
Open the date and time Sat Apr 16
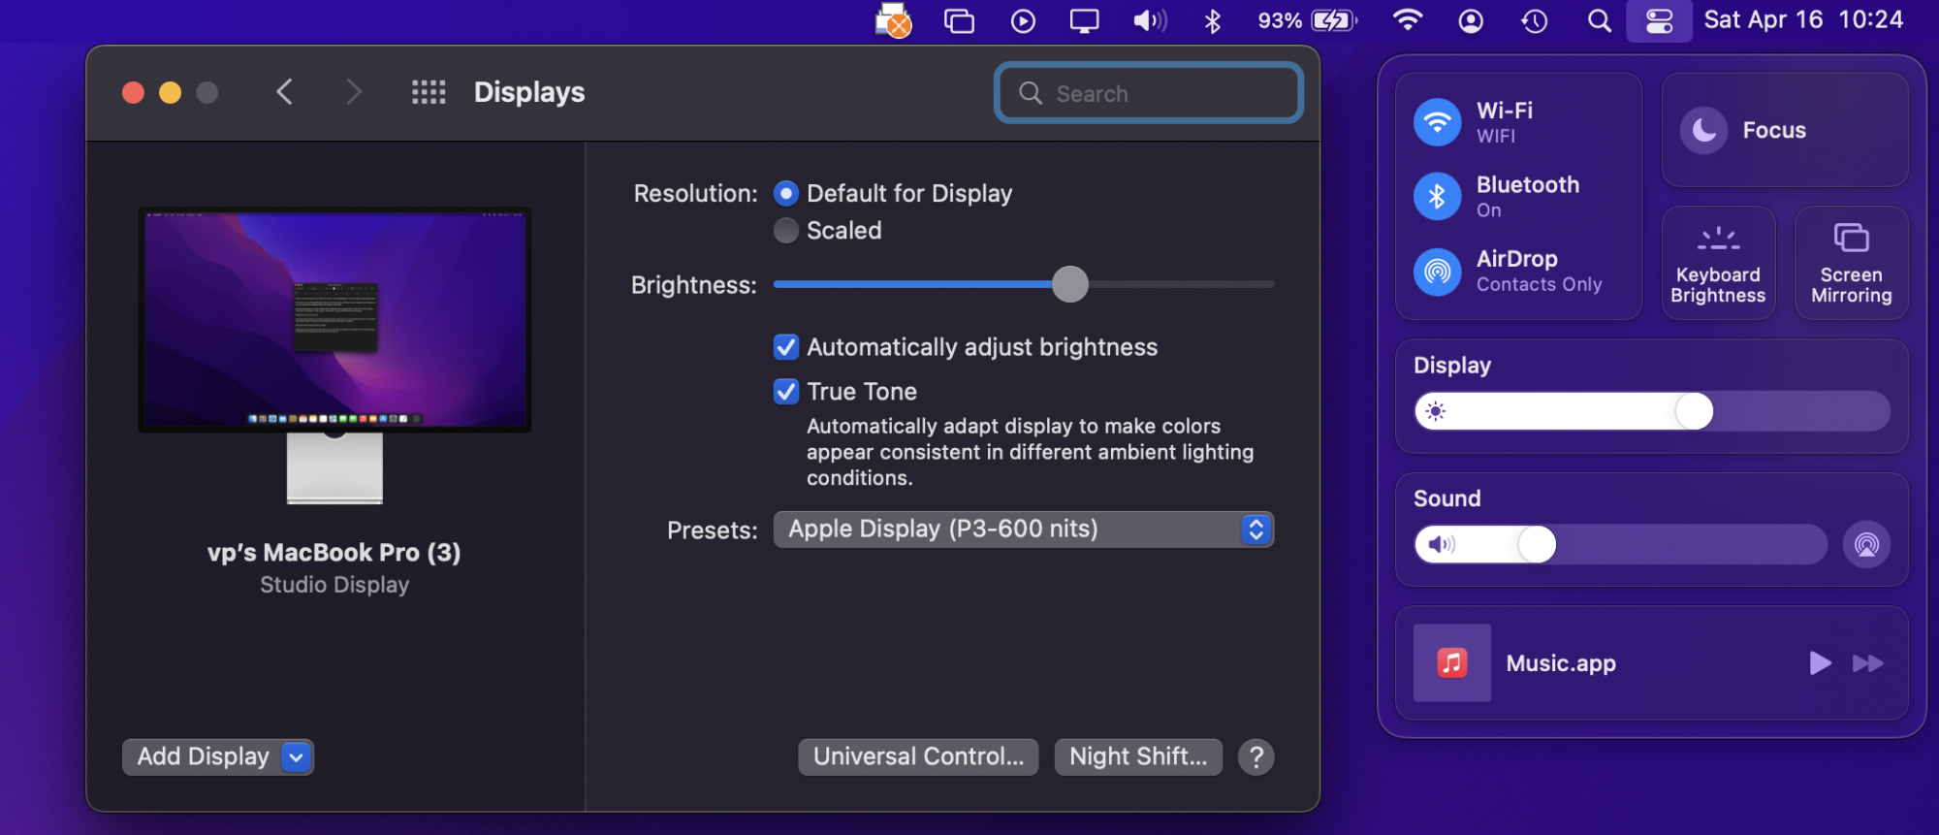tap(1803, 19)
